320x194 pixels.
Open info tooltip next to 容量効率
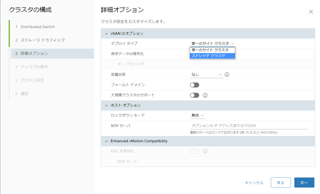tap(227, 75)
